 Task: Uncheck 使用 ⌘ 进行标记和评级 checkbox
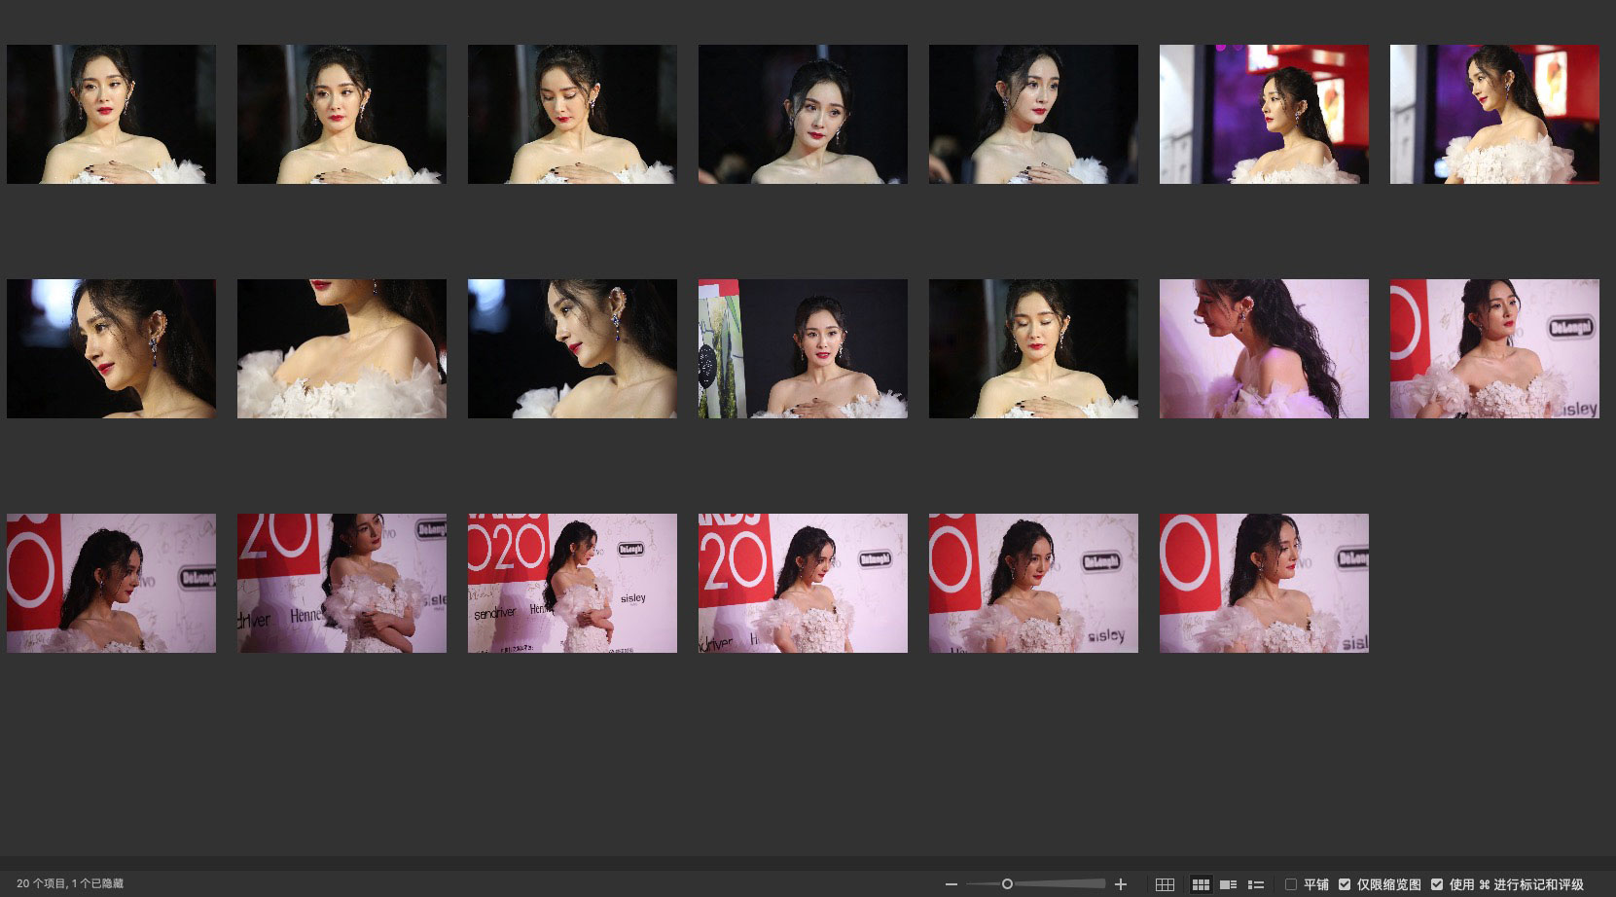click(x=1437, y=884)
